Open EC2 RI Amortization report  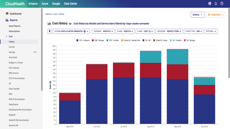17,78
